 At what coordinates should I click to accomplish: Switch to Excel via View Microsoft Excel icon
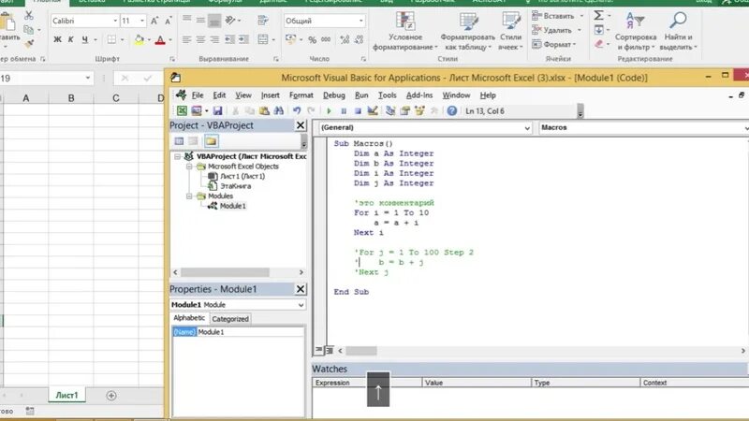[x=182, y=110]
